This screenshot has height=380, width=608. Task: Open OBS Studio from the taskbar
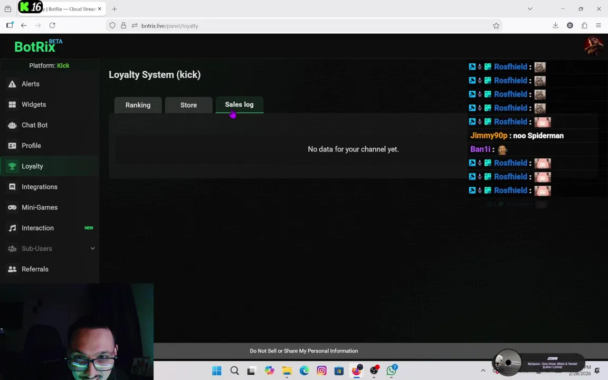pyautogui.click(x=374, y=370)
